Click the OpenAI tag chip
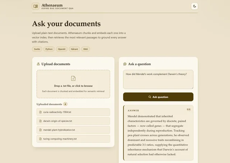This screenshot has width=230, height=163. tap(61, 49)
